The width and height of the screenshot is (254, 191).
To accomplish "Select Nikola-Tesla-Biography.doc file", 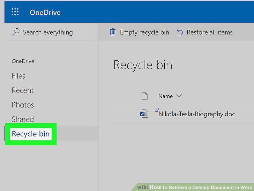I will 197,114.
